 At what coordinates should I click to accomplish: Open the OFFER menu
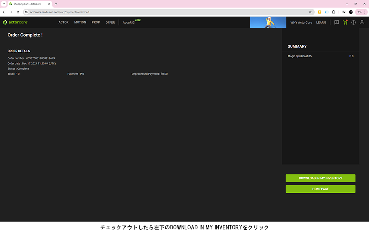coord(110,23)
